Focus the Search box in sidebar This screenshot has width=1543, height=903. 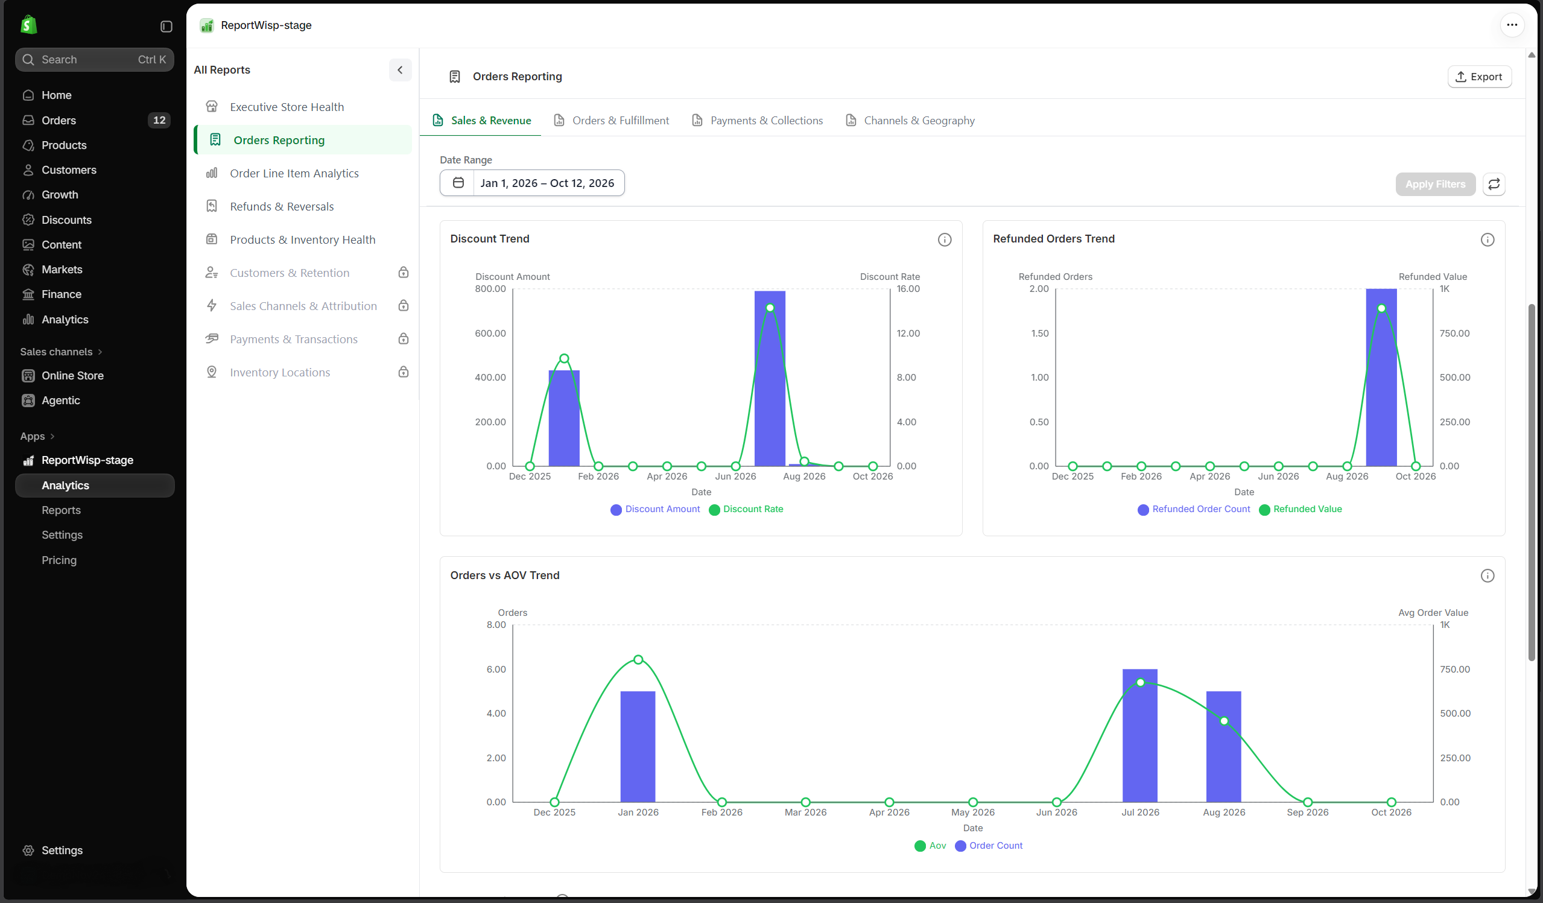point(95,59)
